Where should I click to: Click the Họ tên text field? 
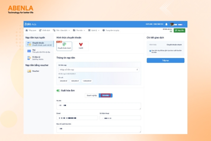tap(99, 106)
